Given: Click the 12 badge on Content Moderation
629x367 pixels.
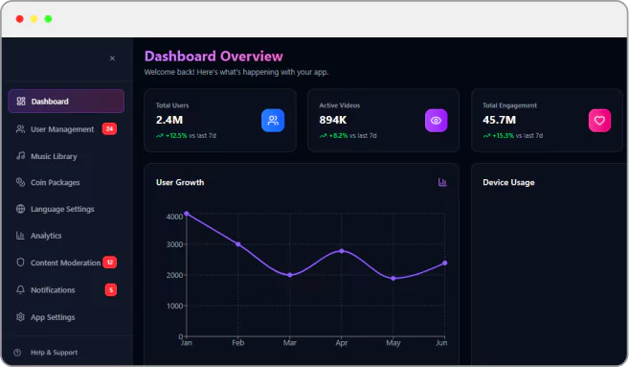Looking at the screenshot, I should click(x=110, y=263).
